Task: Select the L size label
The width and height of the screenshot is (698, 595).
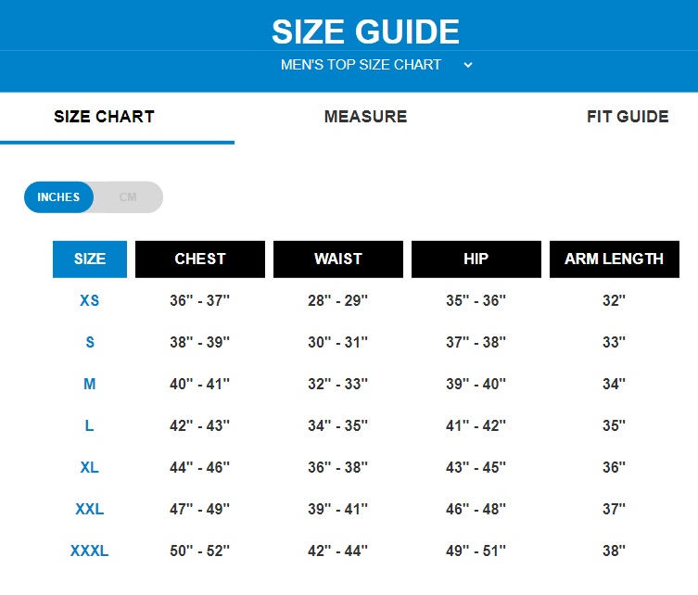Action: click(90, 426)
